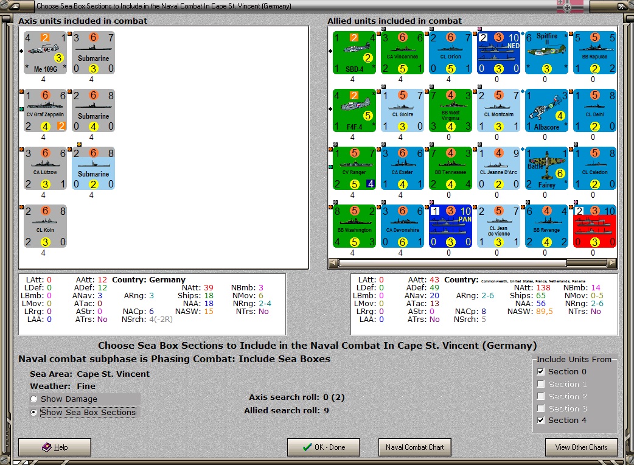
Task: Toggle the Section 1 checkbox
Action: point(540,384)
